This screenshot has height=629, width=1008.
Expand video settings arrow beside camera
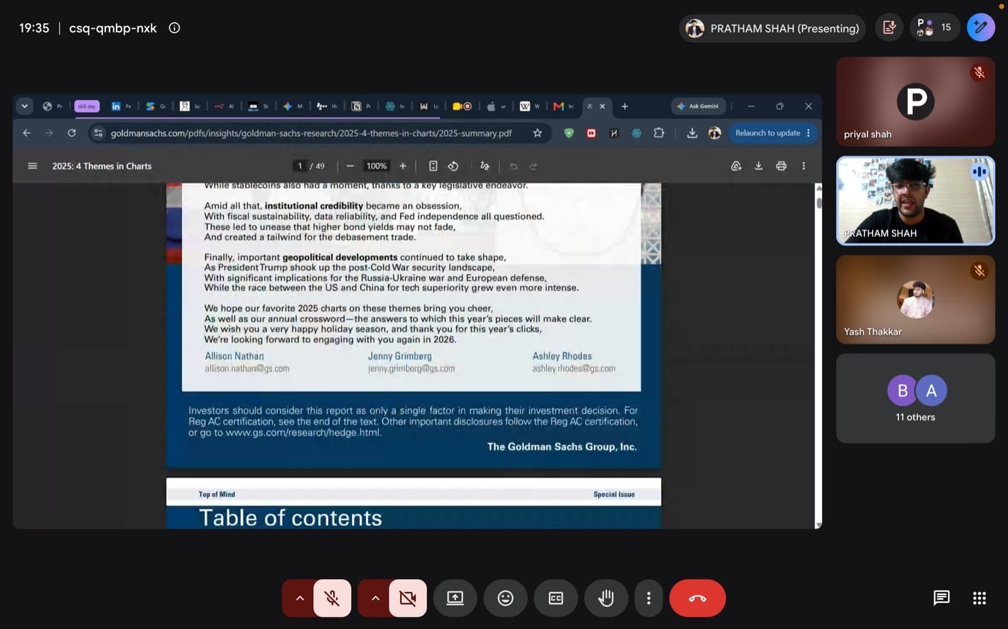tap(375, 598)
